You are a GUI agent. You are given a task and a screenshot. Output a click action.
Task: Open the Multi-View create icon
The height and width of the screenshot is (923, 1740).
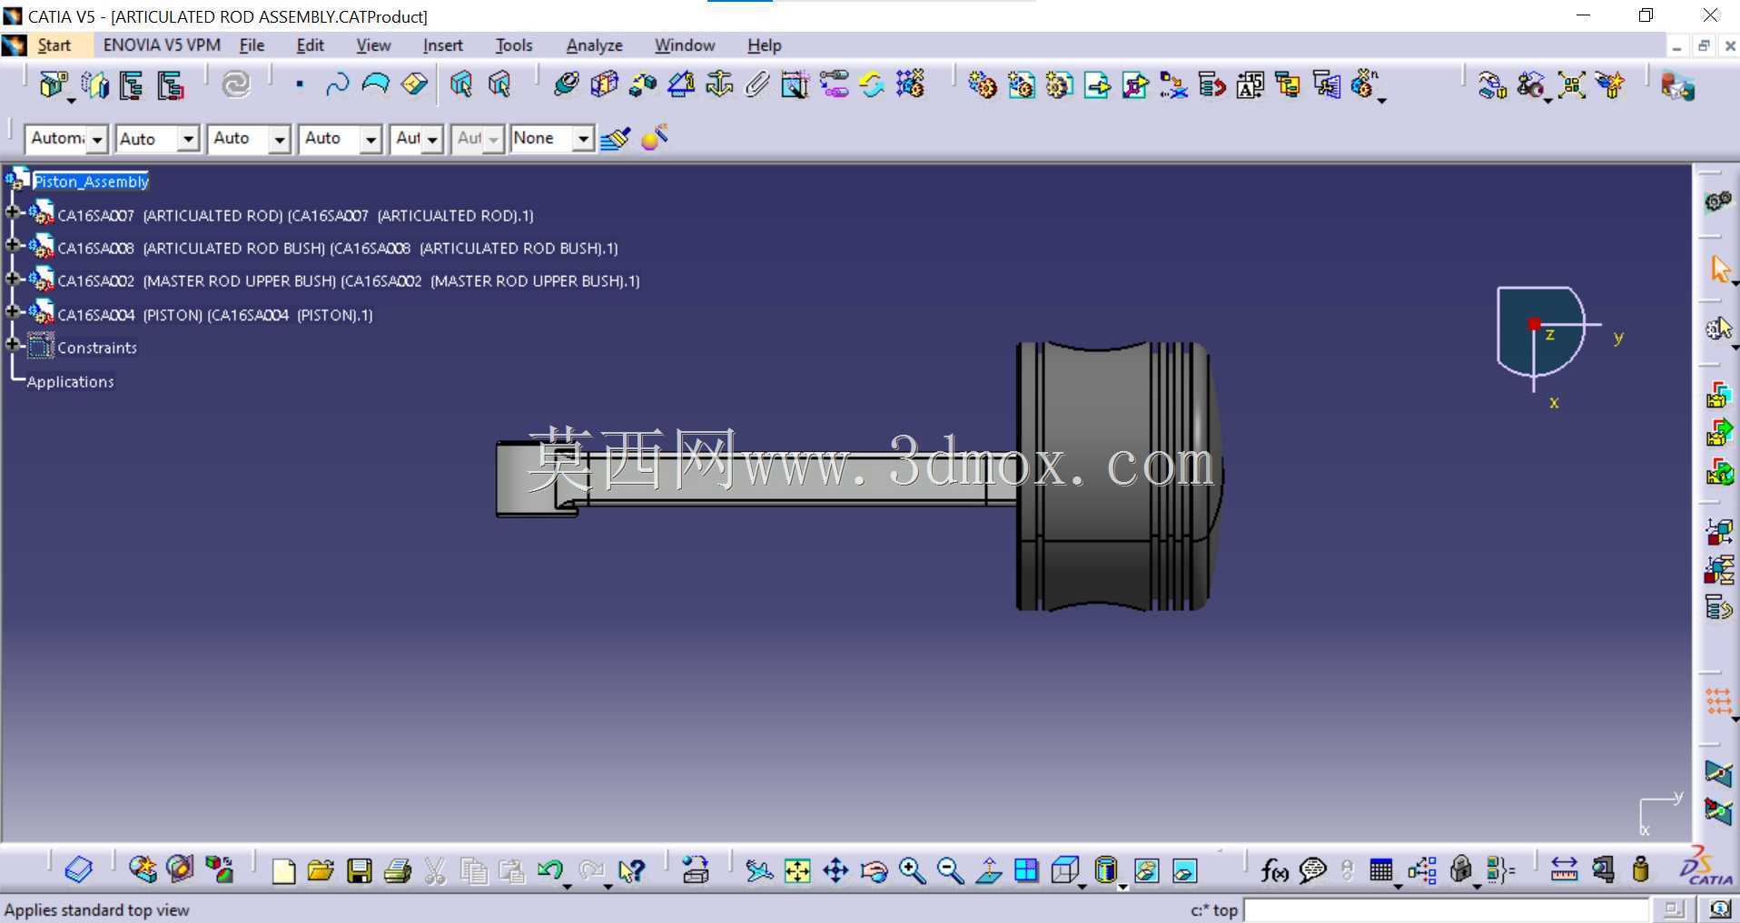[x=1026, y=871]
